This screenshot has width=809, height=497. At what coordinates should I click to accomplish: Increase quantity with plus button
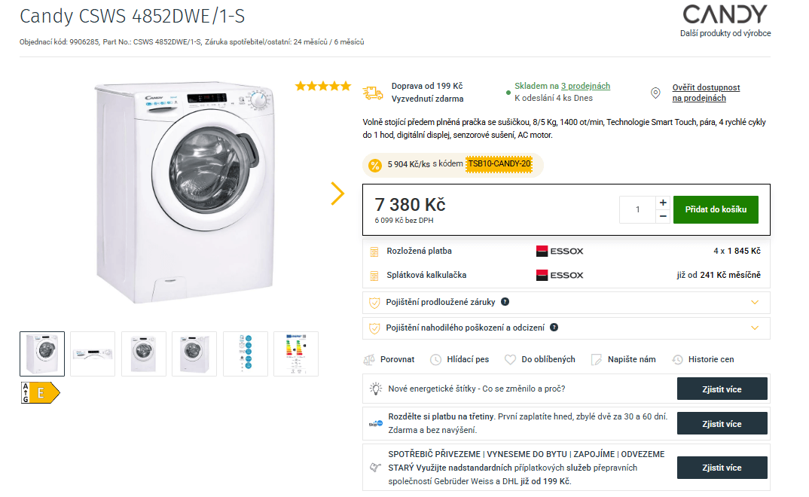click(x=663, y=203)
